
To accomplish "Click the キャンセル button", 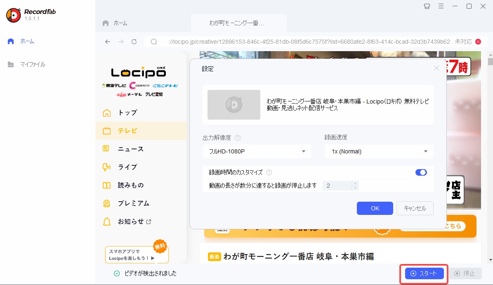I will point(415,208).
